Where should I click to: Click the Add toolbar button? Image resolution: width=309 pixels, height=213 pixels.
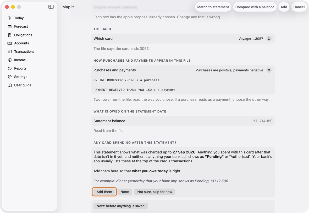(x=284, y=7)
